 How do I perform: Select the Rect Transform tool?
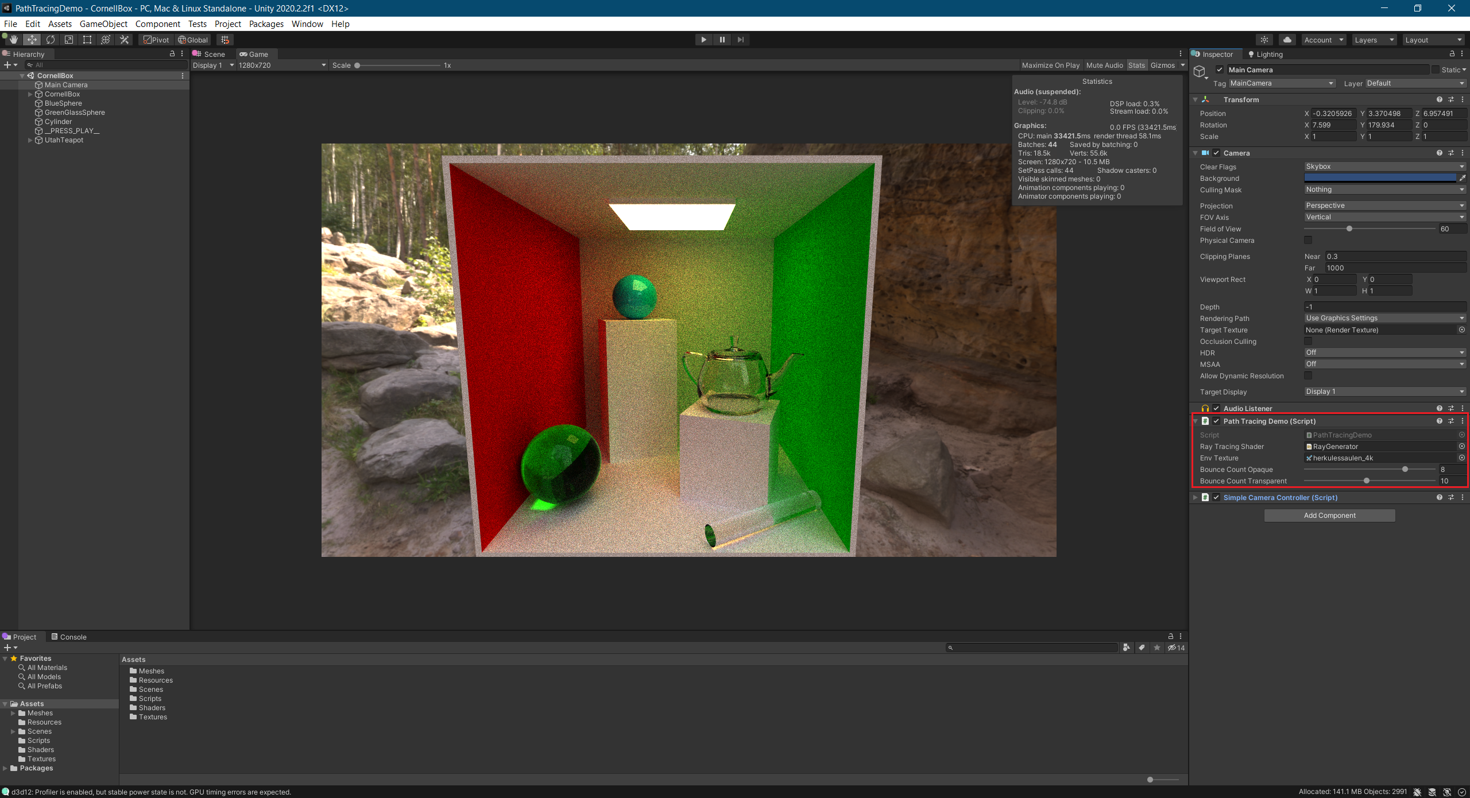point(87,40)
